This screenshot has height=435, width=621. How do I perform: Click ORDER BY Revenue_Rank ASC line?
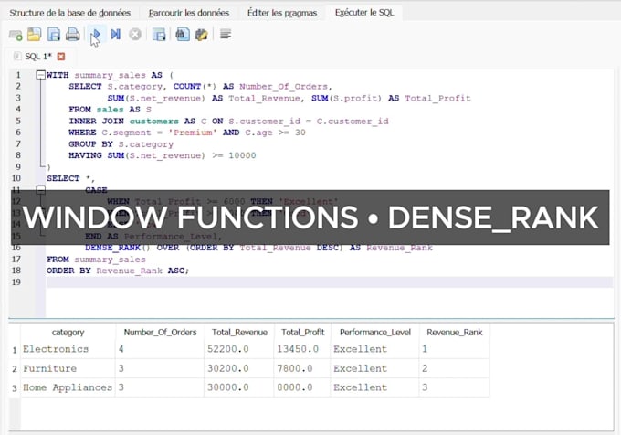(118, 271)
